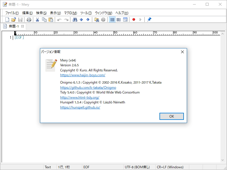Viewport: 227px width, 170px height.
Task: Click the Mery notepad pencil logo
Action: click(x=51, y=65)
